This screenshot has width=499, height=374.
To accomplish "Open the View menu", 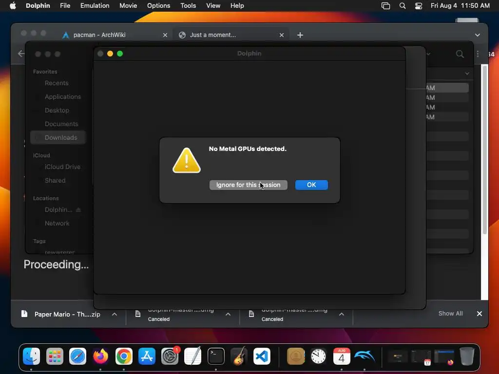I will point(213,5).
